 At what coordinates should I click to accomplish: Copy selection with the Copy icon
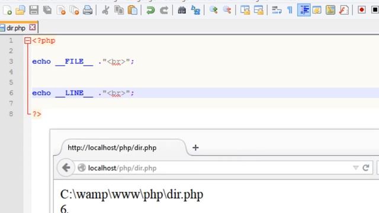click(x=119, y=10)
